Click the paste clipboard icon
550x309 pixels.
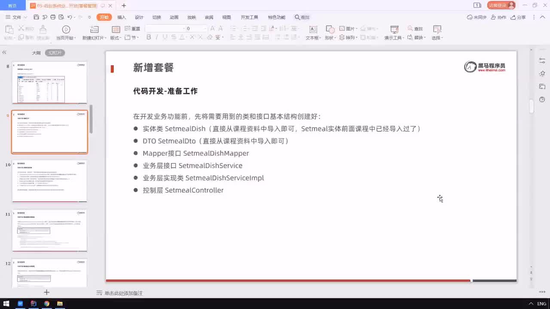(x=9, y=29)
